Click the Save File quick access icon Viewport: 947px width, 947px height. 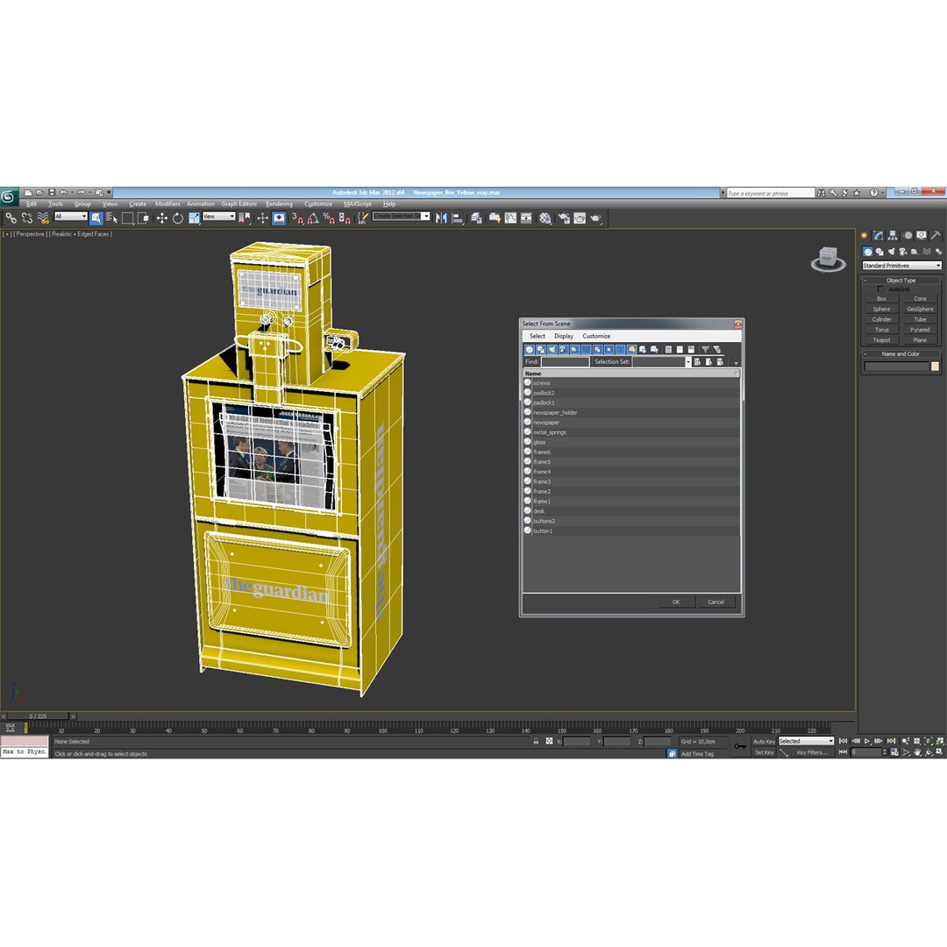[52, 193]
